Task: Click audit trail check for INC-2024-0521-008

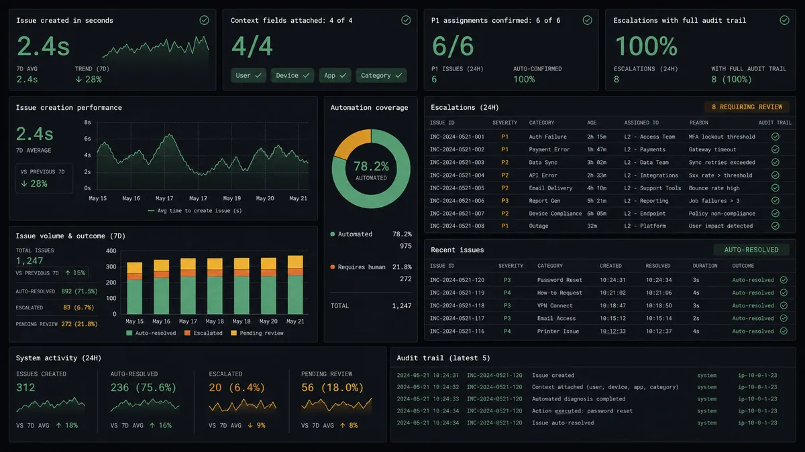Action: [x=775, y=226]
